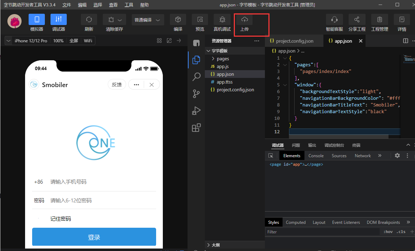Click the pop-out simulator window icon

[x=169, y=41]
